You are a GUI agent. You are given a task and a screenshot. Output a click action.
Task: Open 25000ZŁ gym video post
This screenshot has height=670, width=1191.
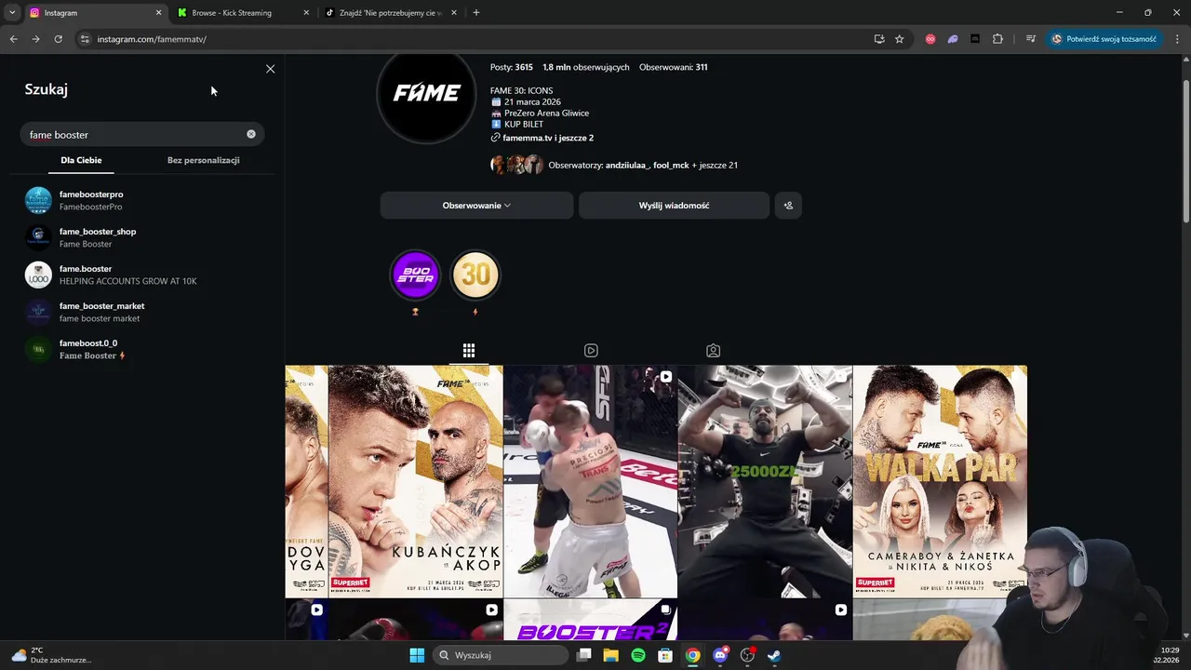(765, 481)
